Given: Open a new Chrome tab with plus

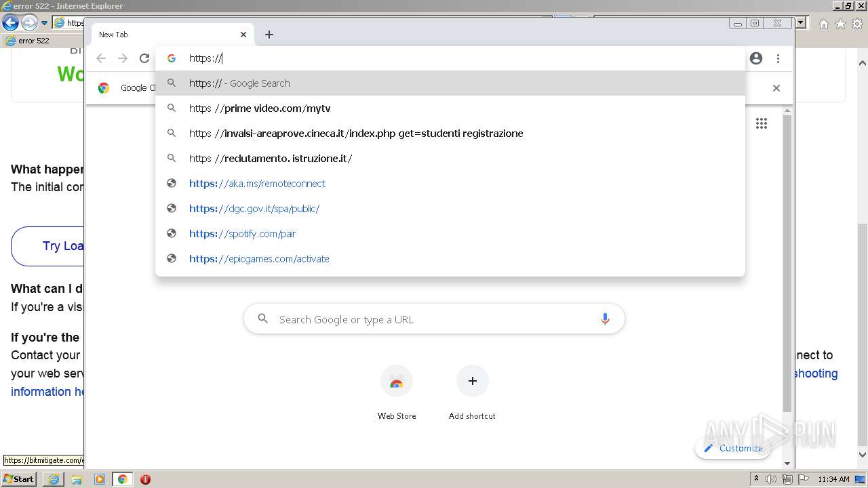Looking at the screenshot, I should 269,35.
